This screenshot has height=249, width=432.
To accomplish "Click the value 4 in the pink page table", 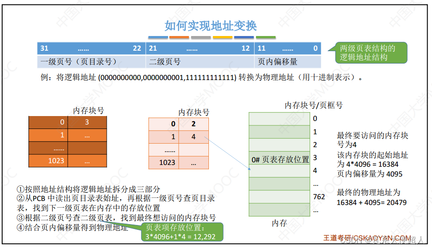I will click(194, 137).
